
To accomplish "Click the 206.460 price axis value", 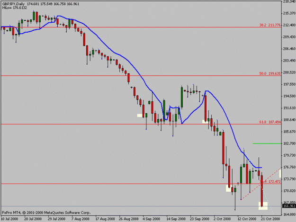I will [x=289, y=49].
